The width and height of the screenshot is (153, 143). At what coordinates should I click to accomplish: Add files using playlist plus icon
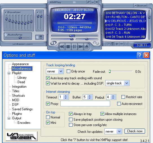point(117,44)
